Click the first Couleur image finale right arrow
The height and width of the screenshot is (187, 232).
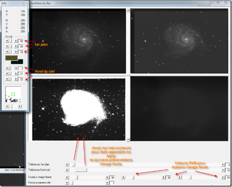[107, 177]
